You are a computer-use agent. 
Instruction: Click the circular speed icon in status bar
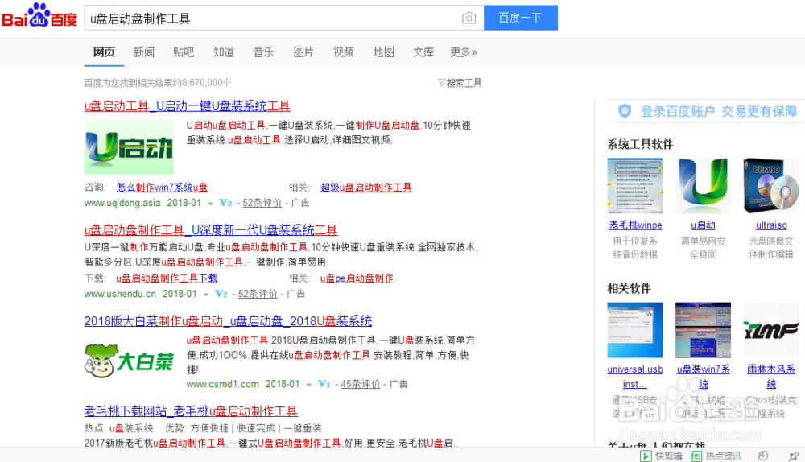[x=763, y=456]
